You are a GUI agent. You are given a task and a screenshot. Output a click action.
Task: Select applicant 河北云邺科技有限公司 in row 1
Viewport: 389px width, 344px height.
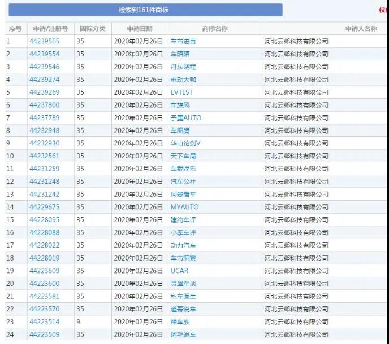pyautogui.click(x=296, y=41)
